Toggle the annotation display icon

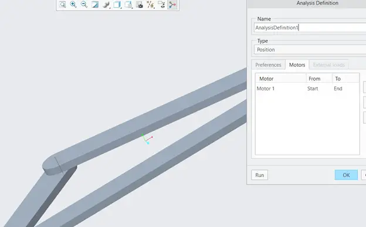coord(161,5)
